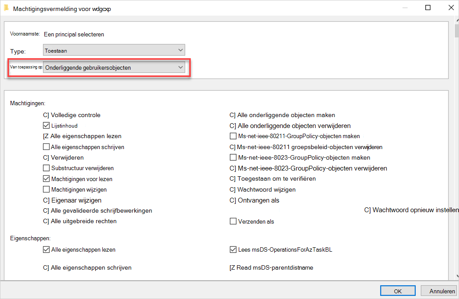This screenshot has height=299, width=459.
Task: Uncheck Lees msDS-OperationsForAzTaskBL
Action: click(x=233, y=249)
